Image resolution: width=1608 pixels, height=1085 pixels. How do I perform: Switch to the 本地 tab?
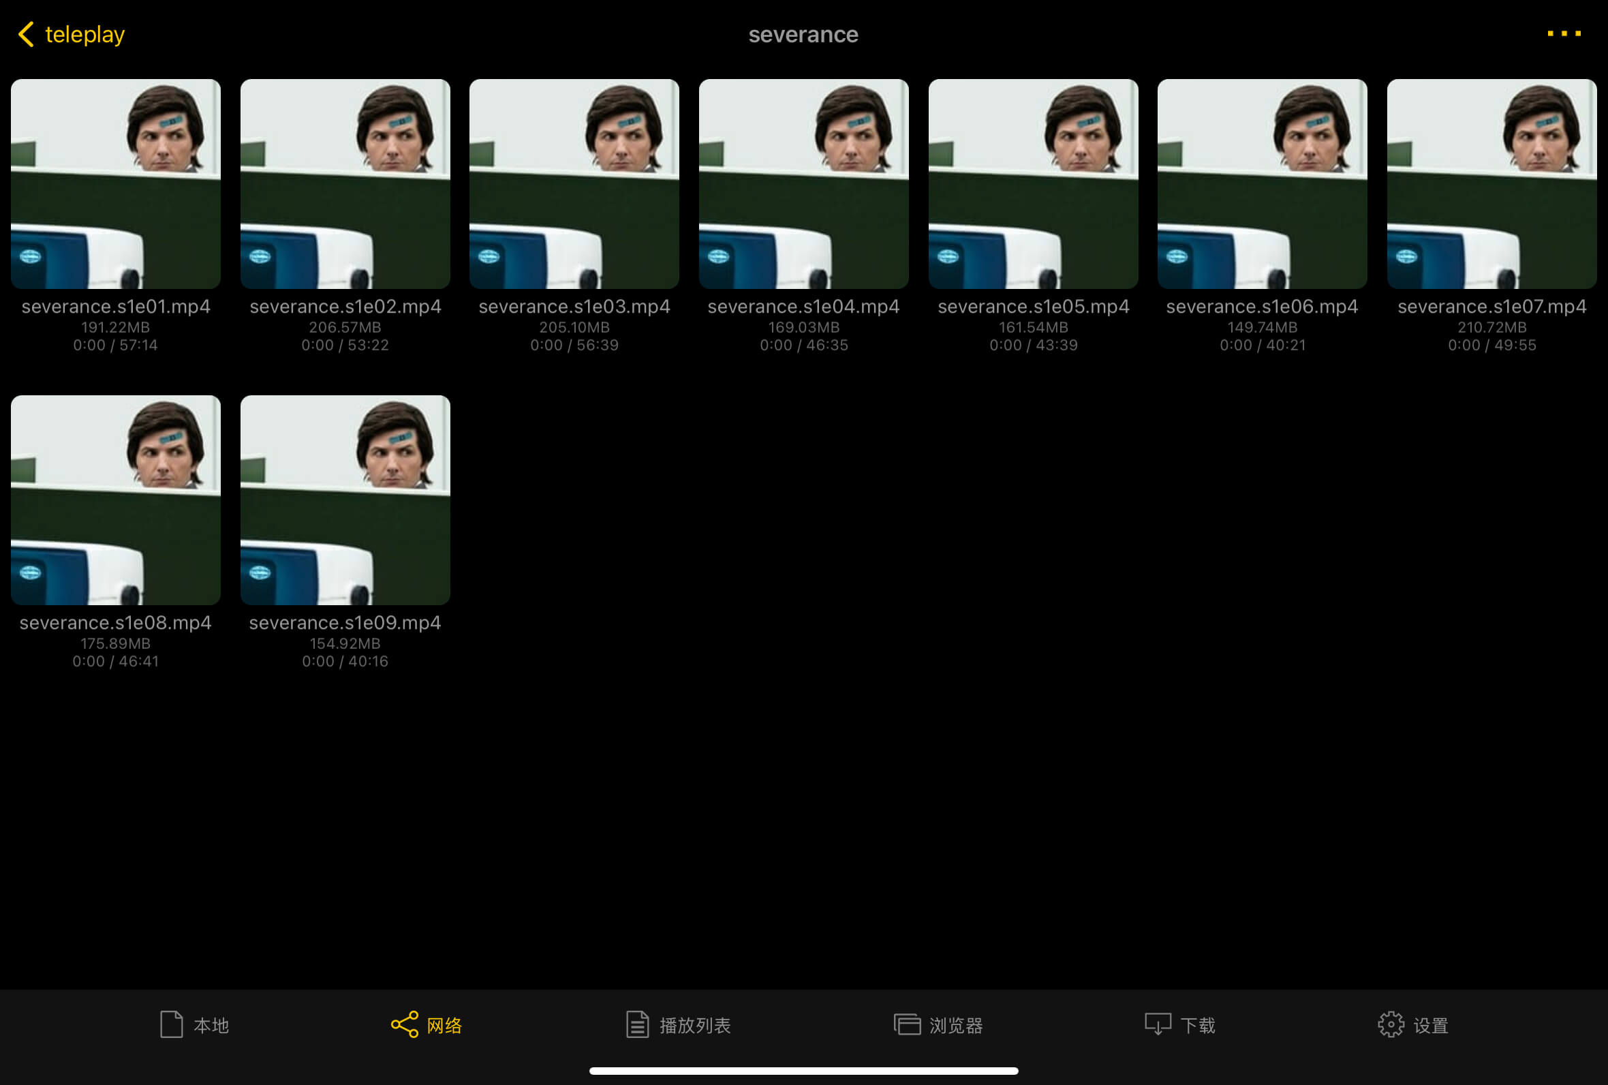(x=194, y=1025)
